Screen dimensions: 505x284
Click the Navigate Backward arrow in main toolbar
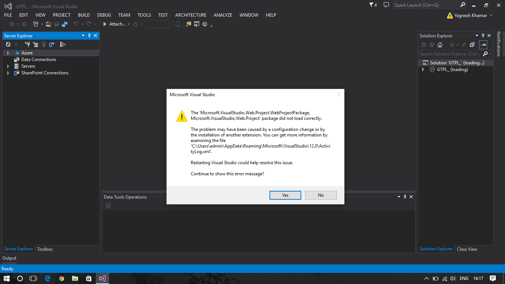click(x=11, y=24)
